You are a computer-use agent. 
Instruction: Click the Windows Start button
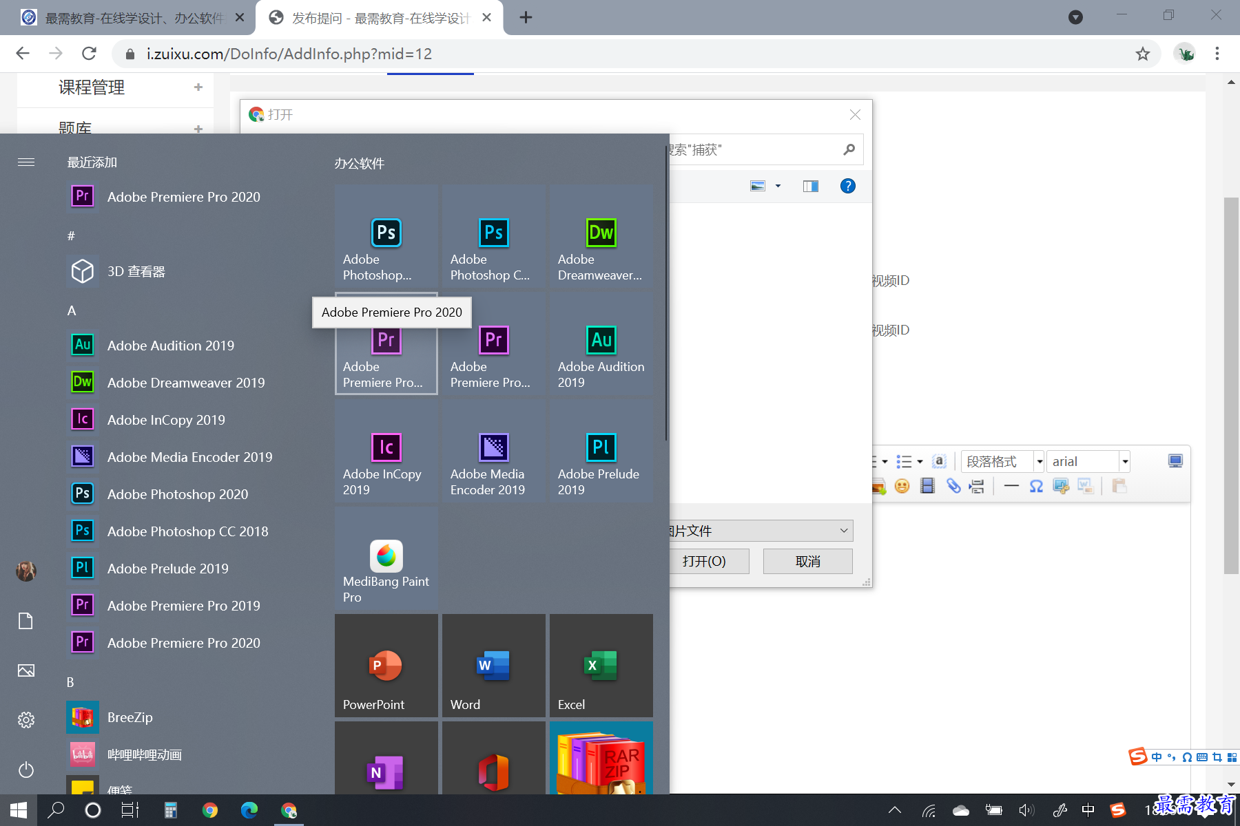pyautogui.click(x=19, y=810)
